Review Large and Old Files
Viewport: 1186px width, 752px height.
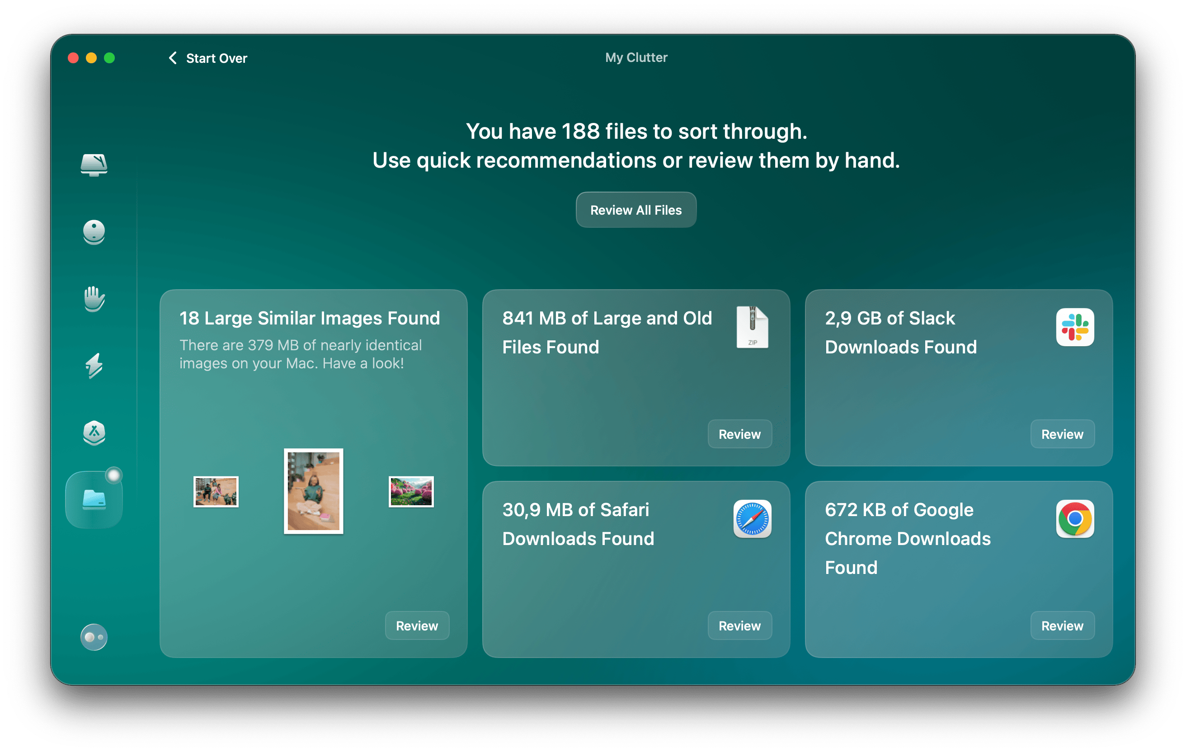pyautogui.click(x=739, y=434)
